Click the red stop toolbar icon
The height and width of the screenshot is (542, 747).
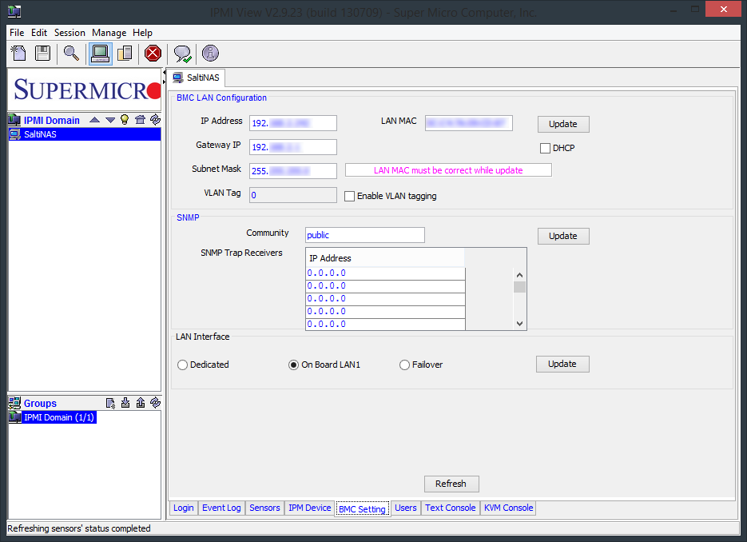click(153, 53)
